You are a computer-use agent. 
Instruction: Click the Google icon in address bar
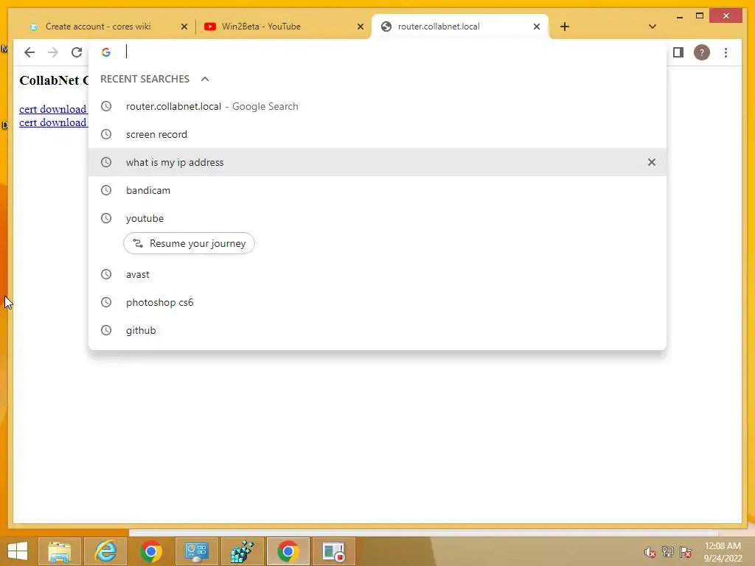106,52
